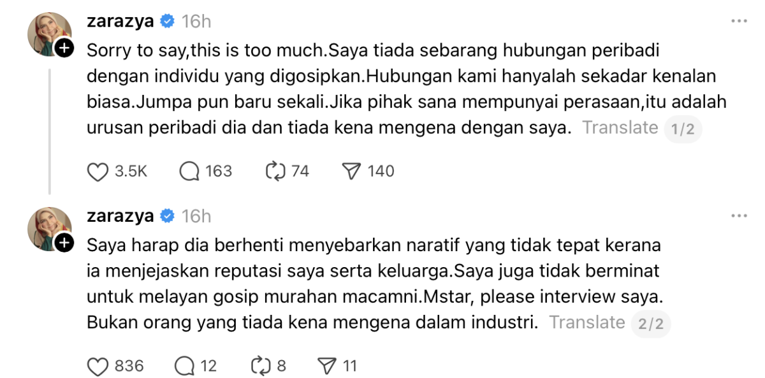Viewport: 765px width, 378px height.
Task: Open zarazya profile from second post username
Action: [120, 216]
